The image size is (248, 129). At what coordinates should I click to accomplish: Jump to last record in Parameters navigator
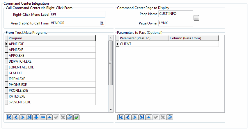pyautogui.click(x=141, y=117)
